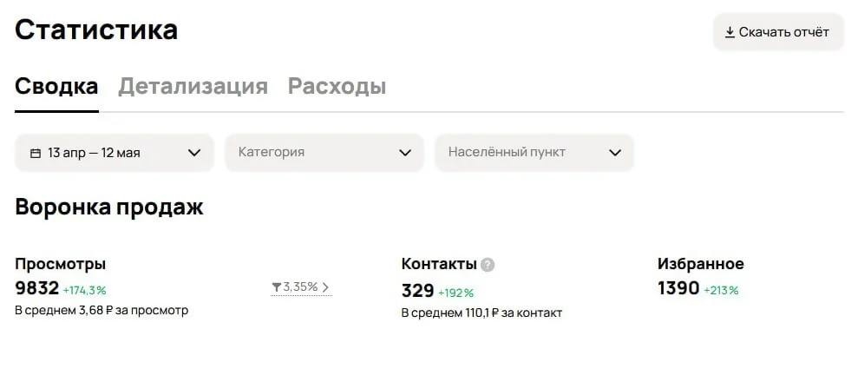This screenshot has height=382, width=858.
Task: Click the Воронка продаж heading
Action: tap(109, 207)
